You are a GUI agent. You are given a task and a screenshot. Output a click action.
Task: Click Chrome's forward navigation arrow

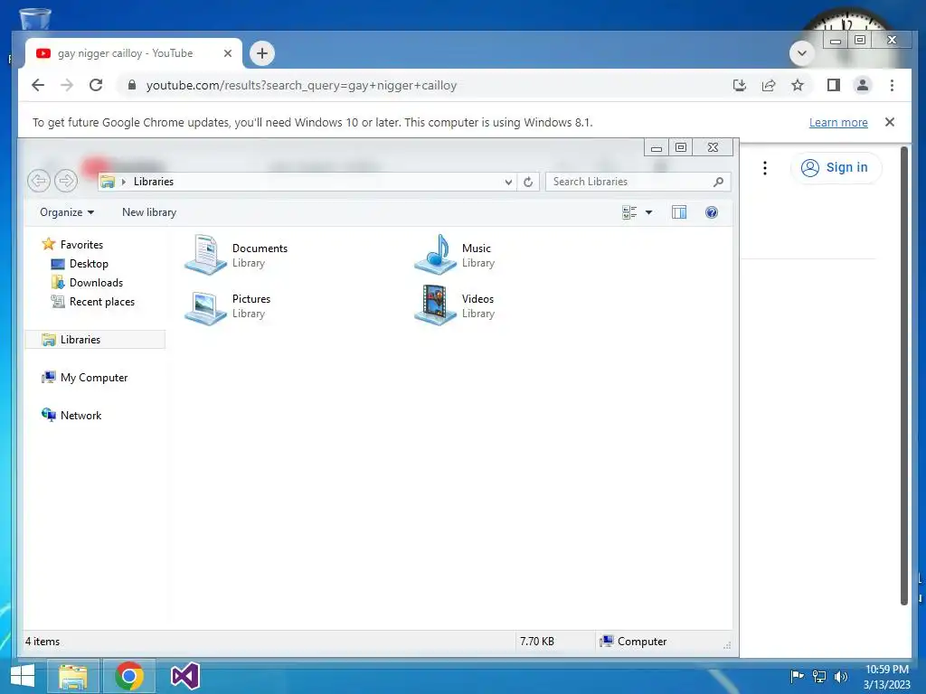(67, 85)
